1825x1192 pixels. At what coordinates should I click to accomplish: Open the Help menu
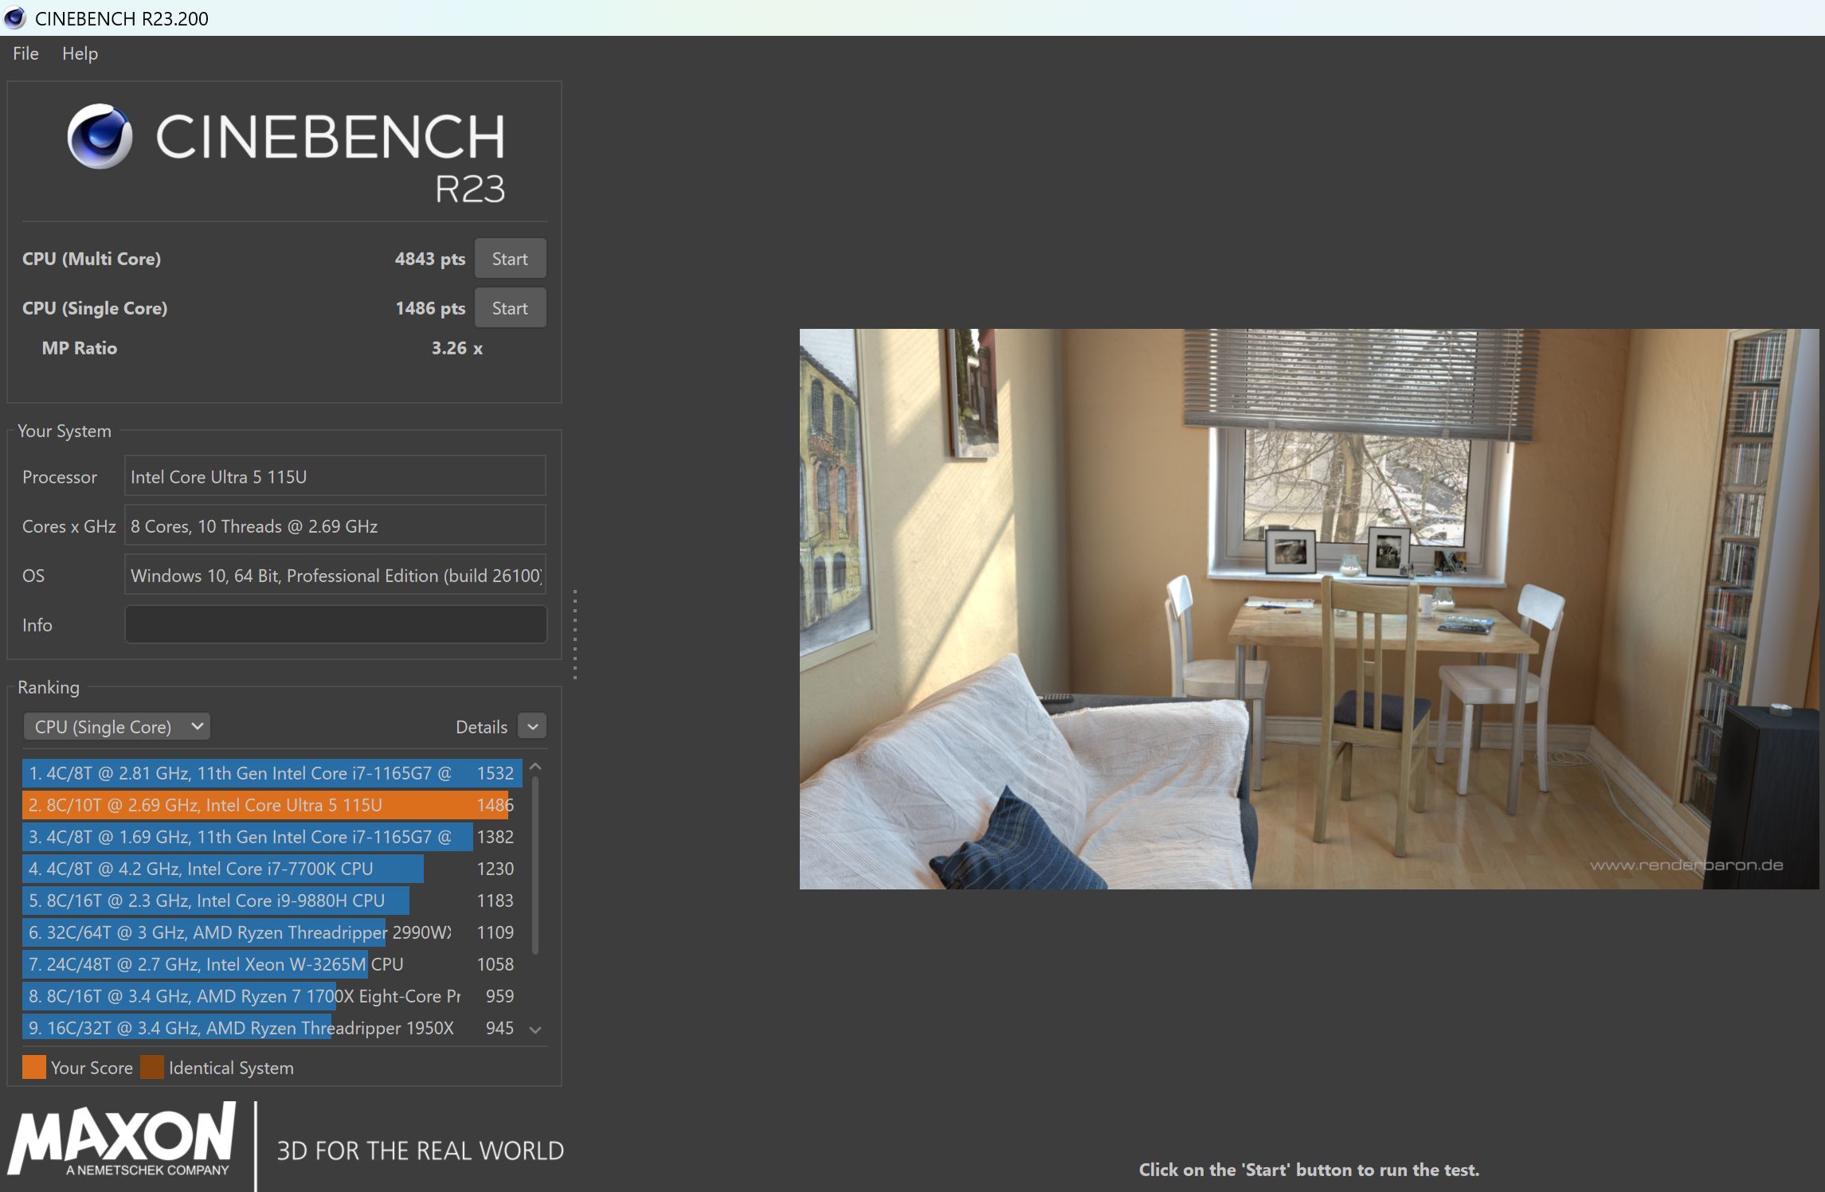click(x=80, y=53)
